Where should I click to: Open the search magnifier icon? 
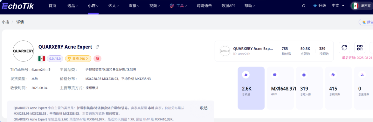[304, 6]
